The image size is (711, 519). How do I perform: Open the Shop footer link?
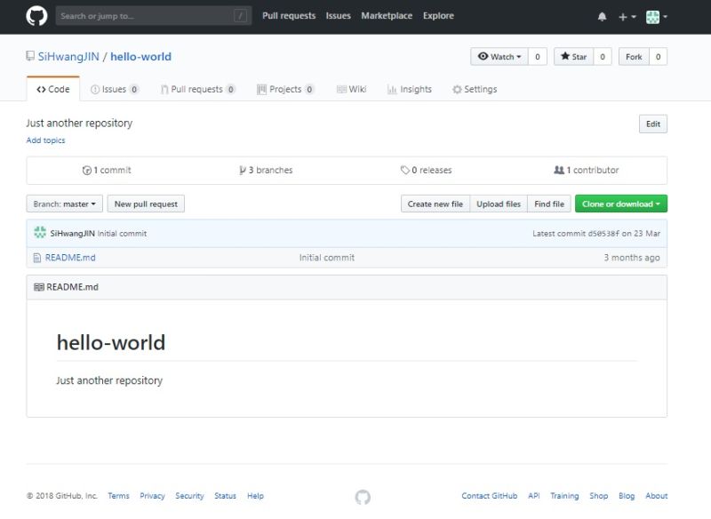coord(598,496)
